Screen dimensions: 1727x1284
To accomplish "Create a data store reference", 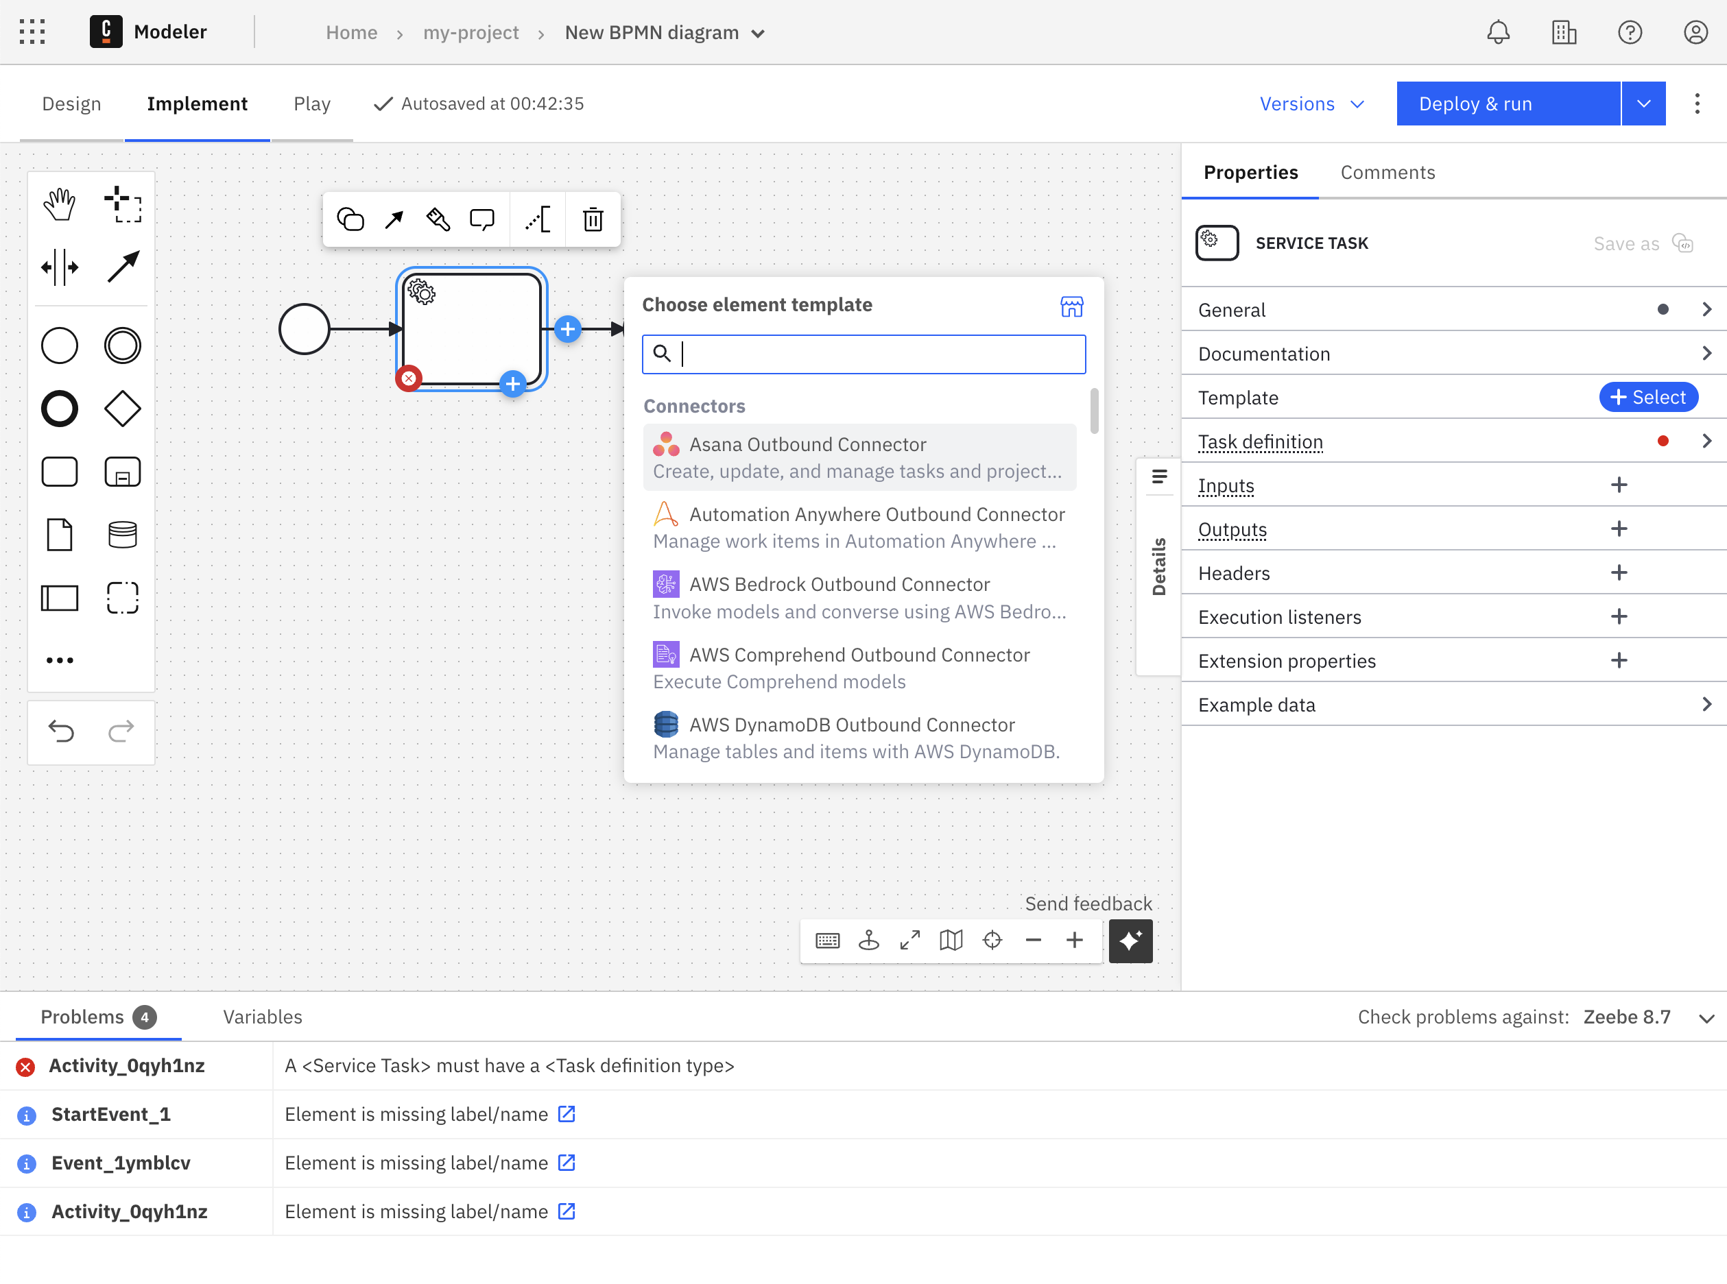I will [x=122, y=534].
